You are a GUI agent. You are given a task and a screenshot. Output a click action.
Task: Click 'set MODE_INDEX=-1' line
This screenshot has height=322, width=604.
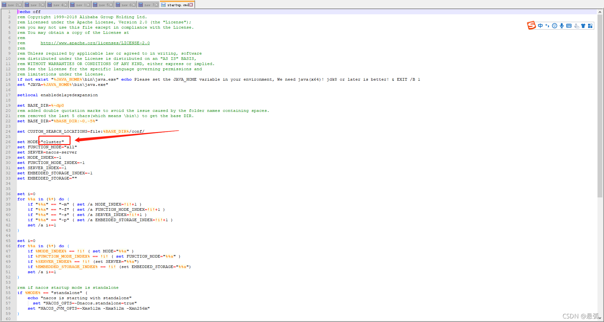point(39,157)
